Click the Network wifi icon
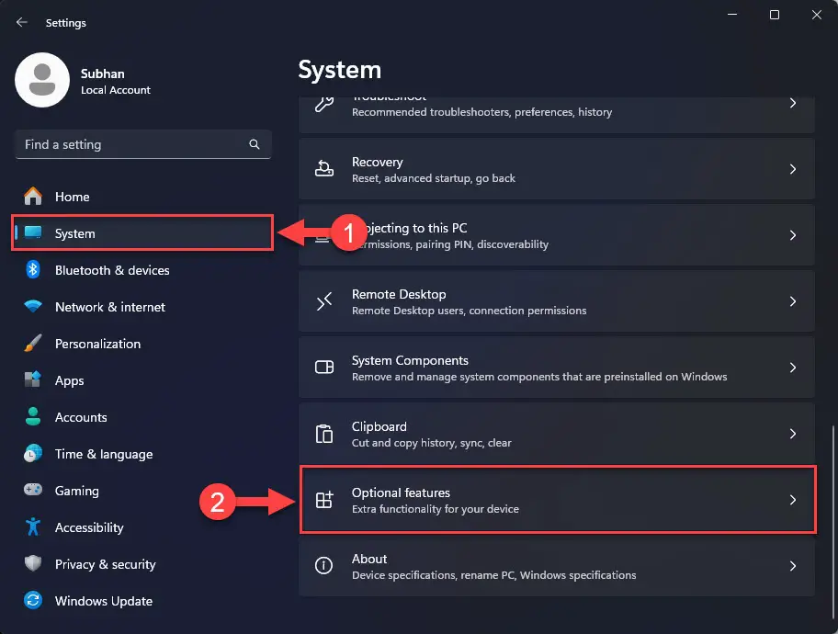This screenshot has width=838, height=634. coord(33,306)
